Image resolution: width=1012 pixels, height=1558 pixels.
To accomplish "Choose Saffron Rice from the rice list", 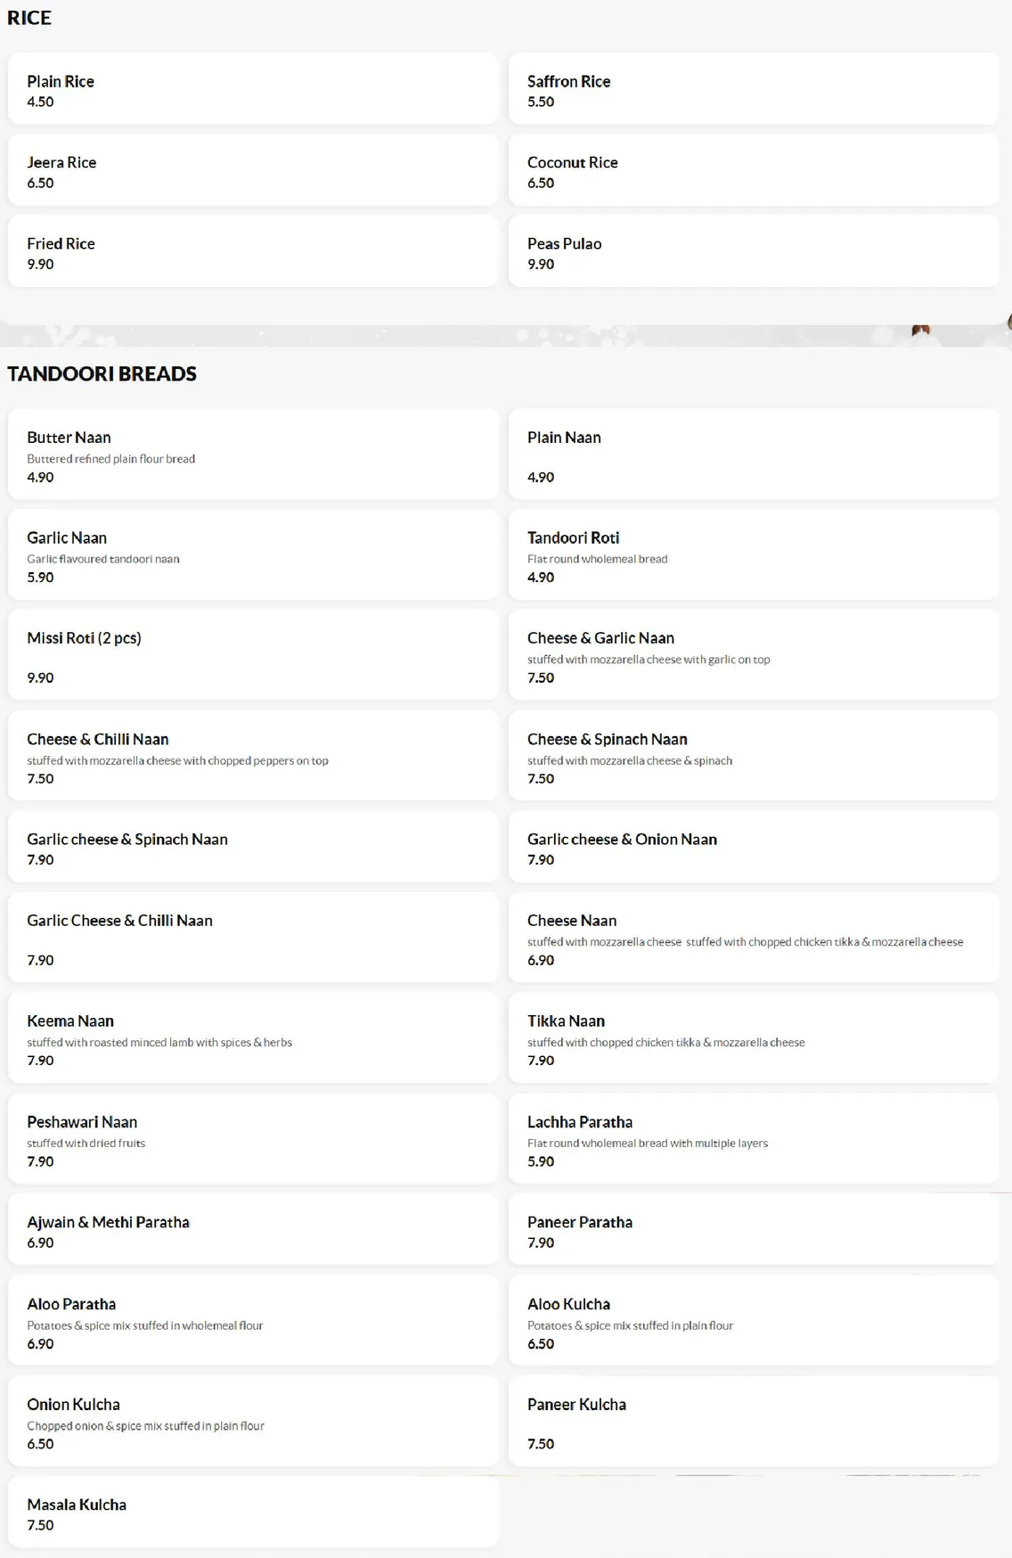I will pos(754,89).
